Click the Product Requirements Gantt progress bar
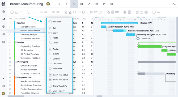 click(120, 31)
